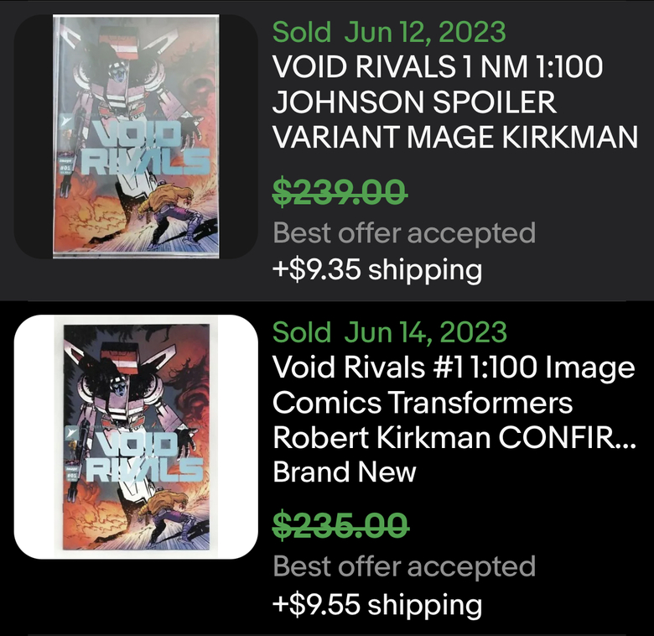
Task: Click the '+$9.35 shipping' text
Action: point(377,270)
